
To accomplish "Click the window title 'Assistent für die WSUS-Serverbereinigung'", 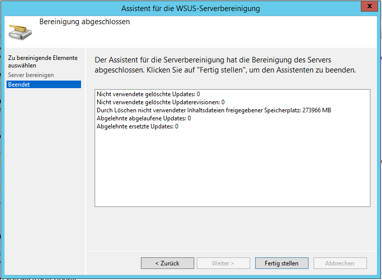I will (191, 9).
